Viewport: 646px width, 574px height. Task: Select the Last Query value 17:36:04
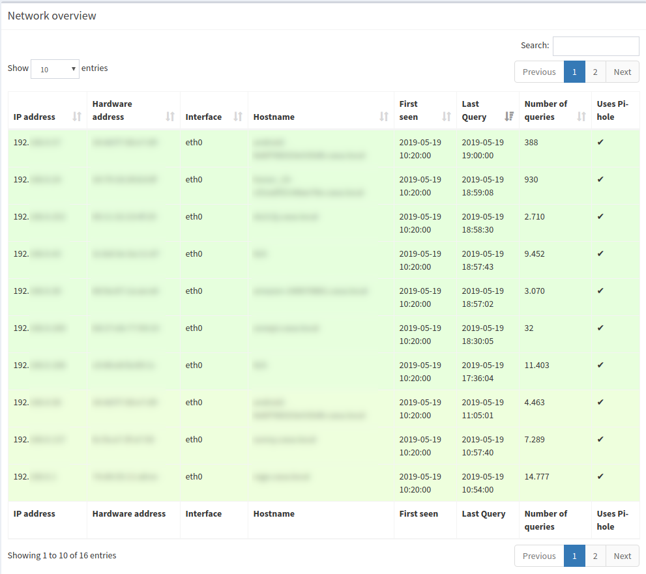tap(478, 378)
